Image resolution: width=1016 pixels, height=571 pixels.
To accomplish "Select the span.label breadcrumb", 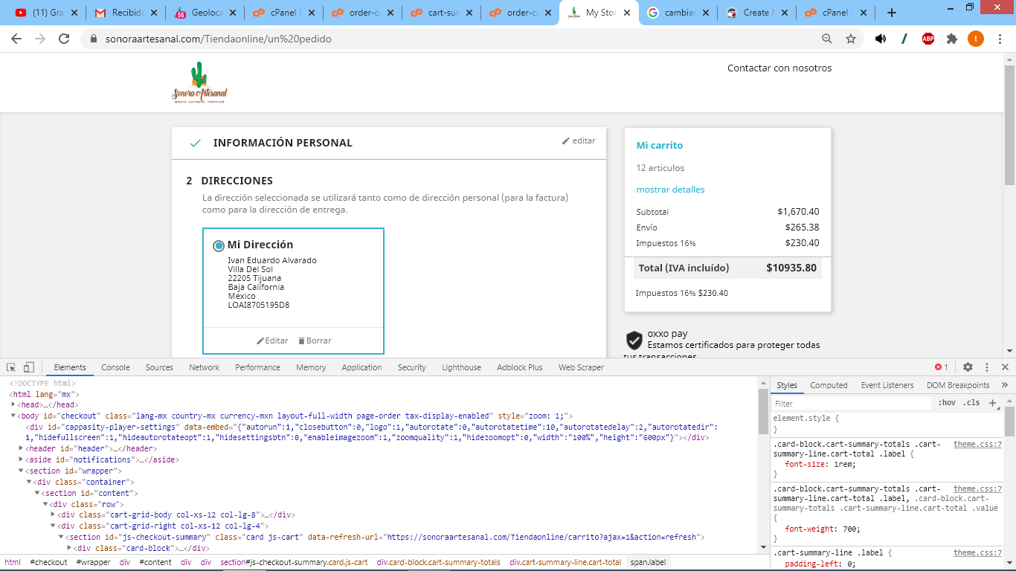I will pos(648,563).
